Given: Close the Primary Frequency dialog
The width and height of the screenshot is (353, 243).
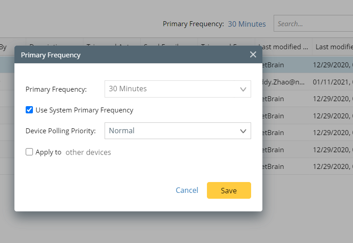Looking at the screenshot, I should tap(253, 55).
